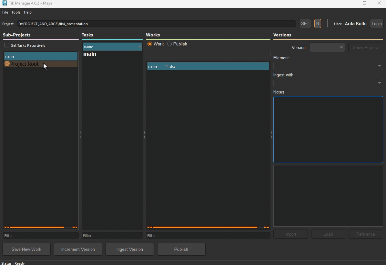Click the R recent projects button
386x265 pixels.
[x=318, y=24]
